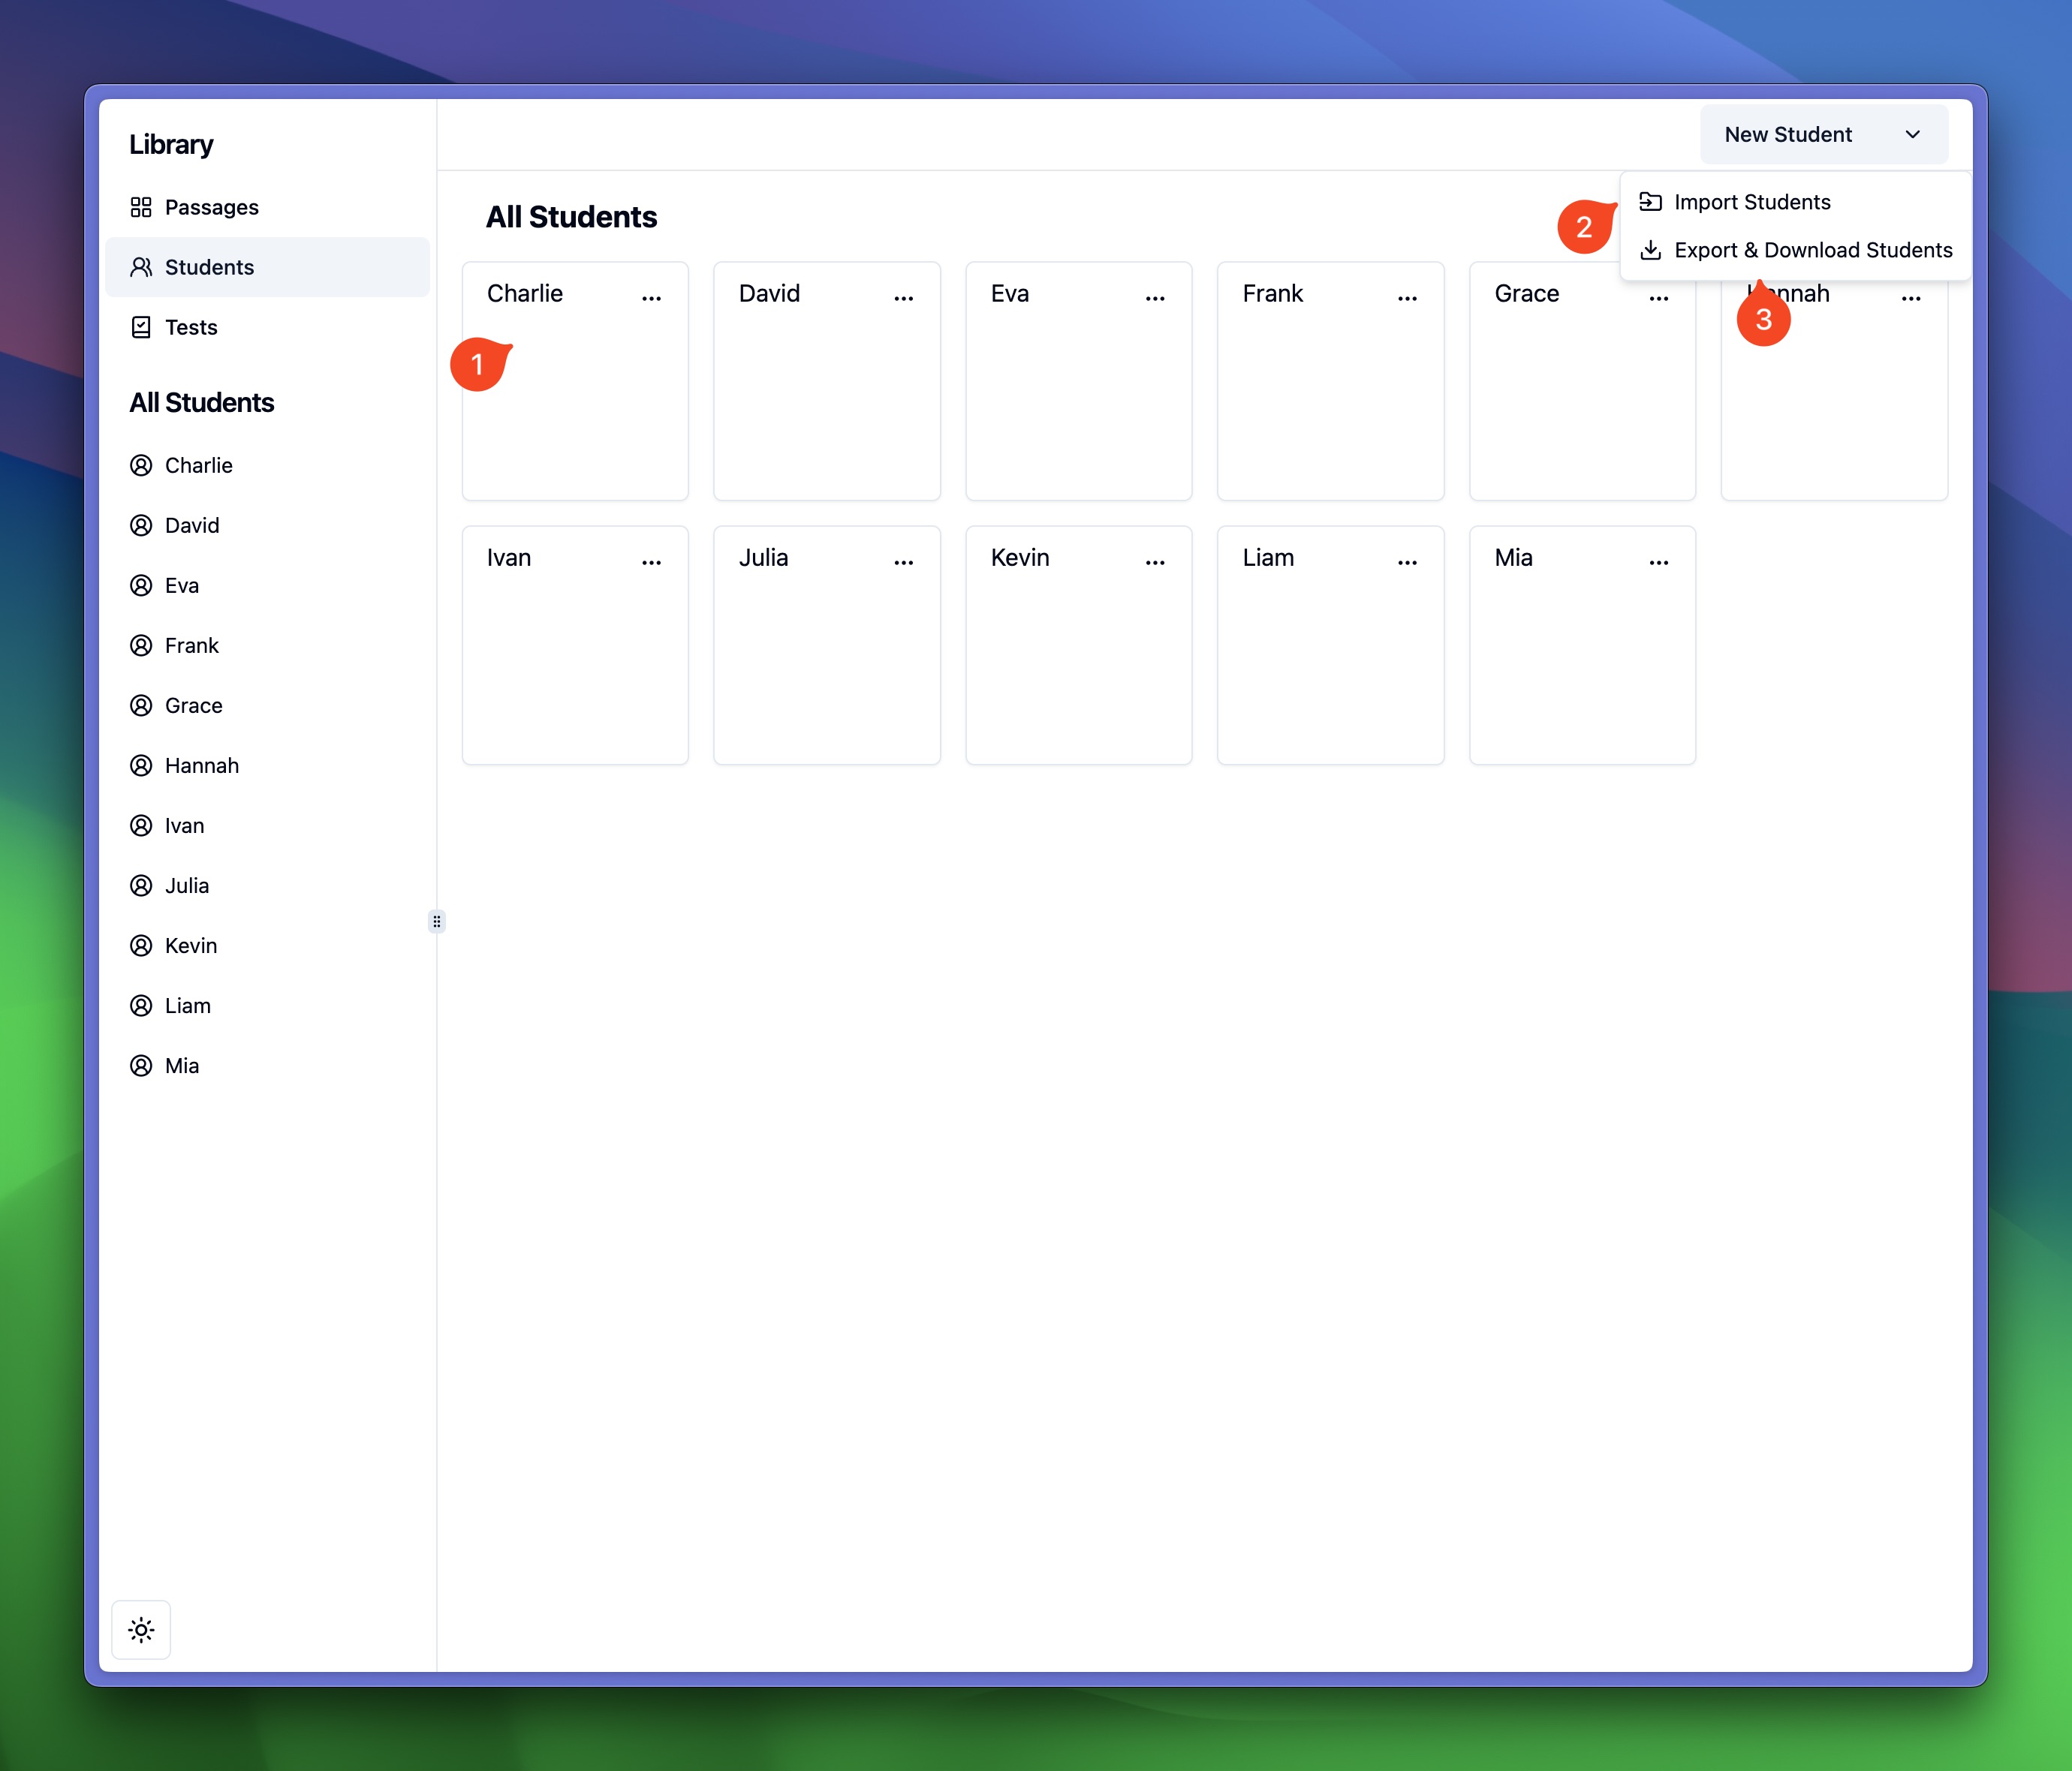2072x1771 pixels.
Task: Open Julia's student card
Action: tap(826, 645)
